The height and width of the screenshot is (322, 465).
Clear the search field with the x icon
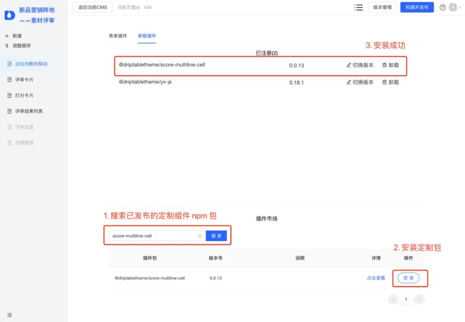(200, 236)
